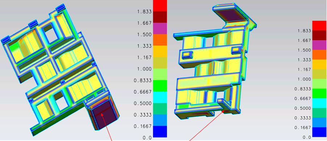This screenshot has height=141, width=327.
Task: Click the sky blue swatch in the right legend
Action: 319,123
